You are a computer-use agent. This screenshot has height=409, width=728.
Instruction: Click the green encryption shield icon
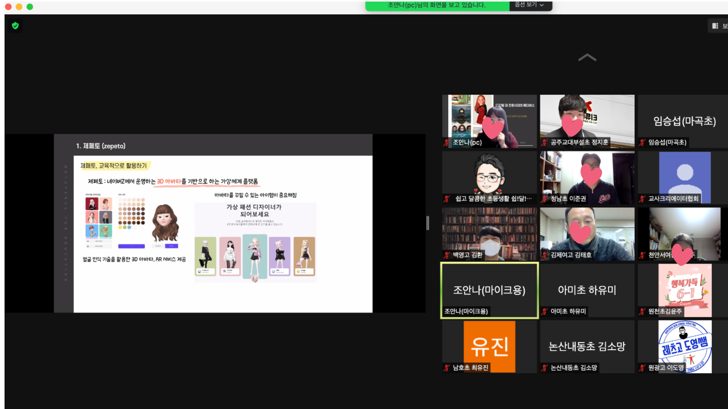[15, 26]
